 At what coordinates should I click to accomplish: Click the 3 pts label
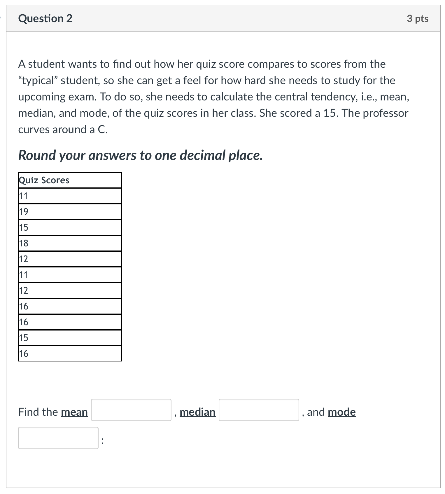(419, 19)
